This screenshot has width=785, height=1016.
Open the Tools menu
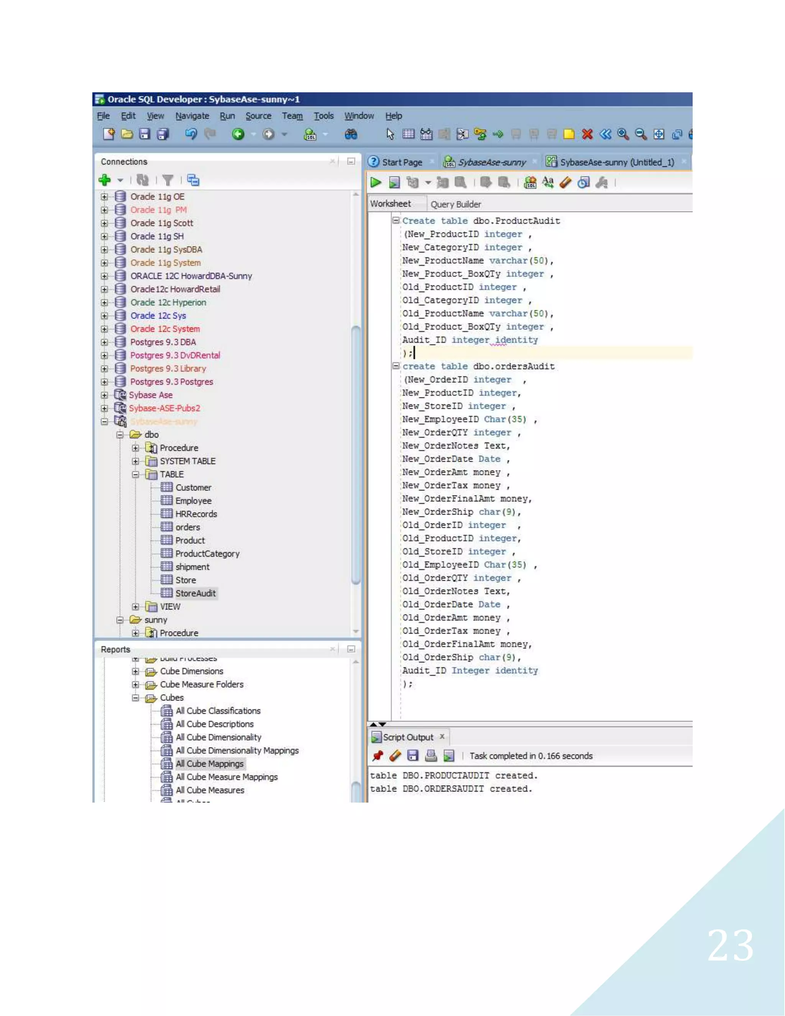(324, 116)
